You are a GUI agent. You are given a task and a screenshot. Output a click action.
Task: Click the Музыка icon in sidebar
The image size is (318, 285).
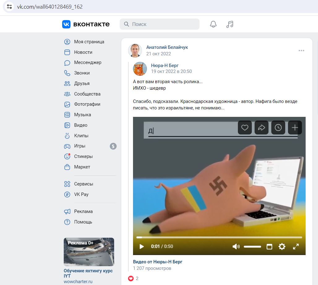67,115
